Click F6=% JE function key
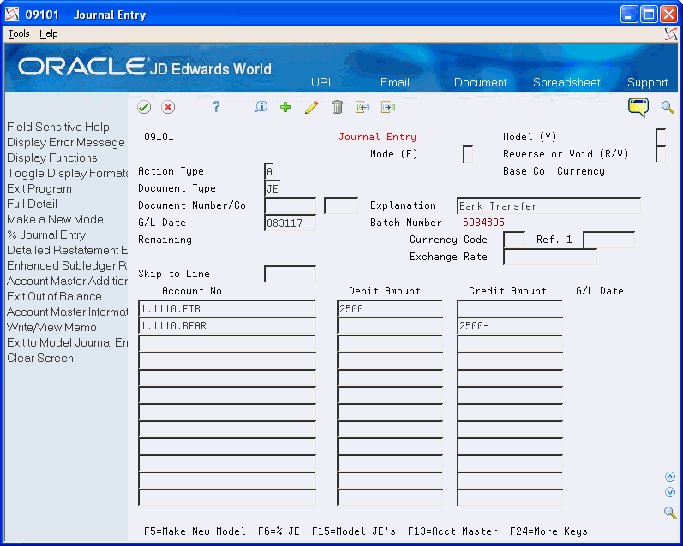 (x=279, y=531)
